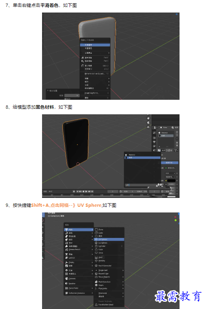The height and width of the screenshot is (309, 205).
Task: Choose FaceBuilder Head menu entry
Action: (x=109, y=305)
